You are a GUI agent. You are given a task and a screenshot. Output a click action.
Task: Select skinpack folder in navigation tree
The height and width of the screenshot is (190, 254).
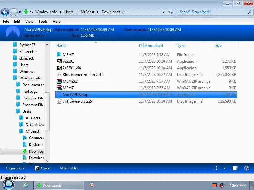click(x=27, y=58)
